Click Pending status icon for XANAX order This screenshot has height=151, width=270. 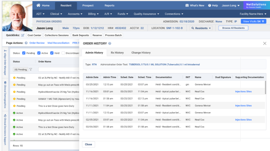pyautogui.click(x=14, y=99)
